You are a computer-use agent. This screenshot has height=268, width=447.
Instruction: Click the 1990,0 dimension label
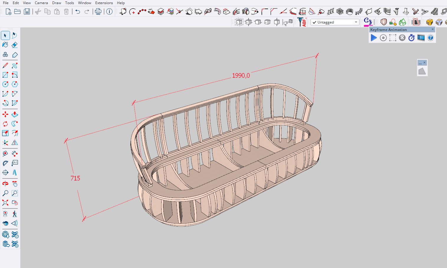tap(241, 76)
